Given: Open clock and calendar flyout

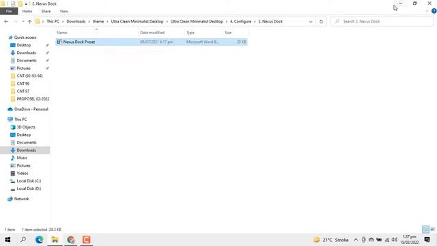Looking at the screenshot, I should tap(410, 240).
